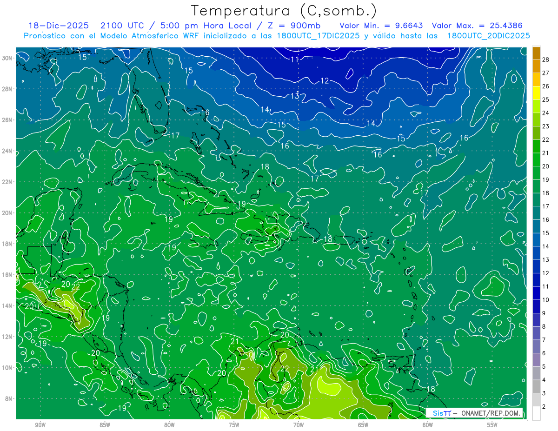Click latitude axis label '8N'
Screen dimensions: 558x431
[8, 398]
